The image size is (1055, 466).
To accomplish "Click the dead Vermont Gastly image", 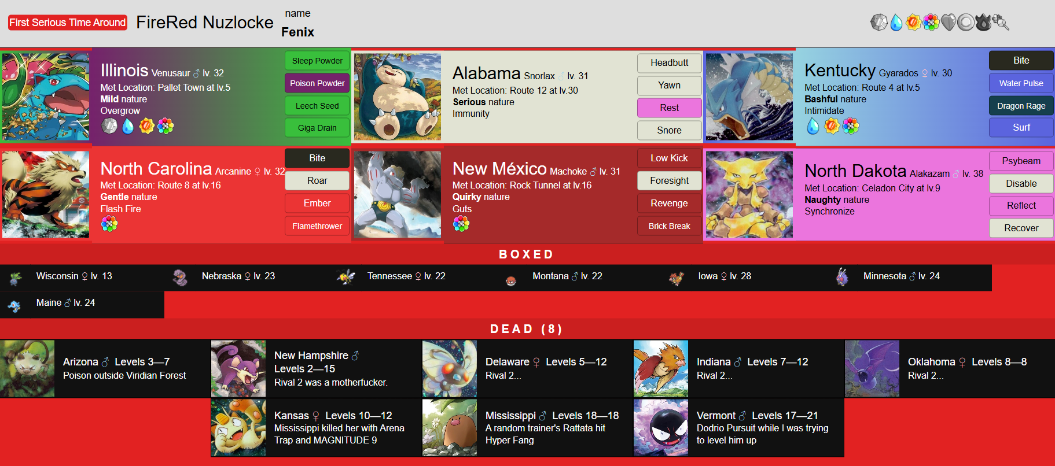I will tap(661, 428).
